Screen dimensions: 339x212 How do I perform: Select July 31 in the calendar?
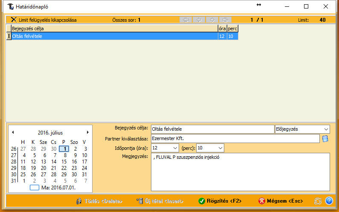coord(84,175)
